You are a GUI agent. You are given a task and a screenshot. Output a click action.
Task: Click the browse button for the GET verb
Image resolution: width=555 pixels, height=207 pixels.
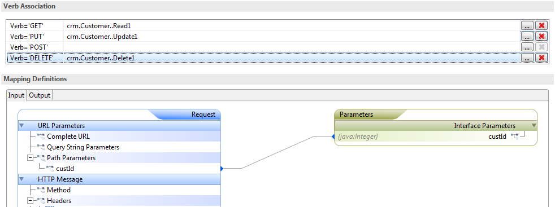527,25
